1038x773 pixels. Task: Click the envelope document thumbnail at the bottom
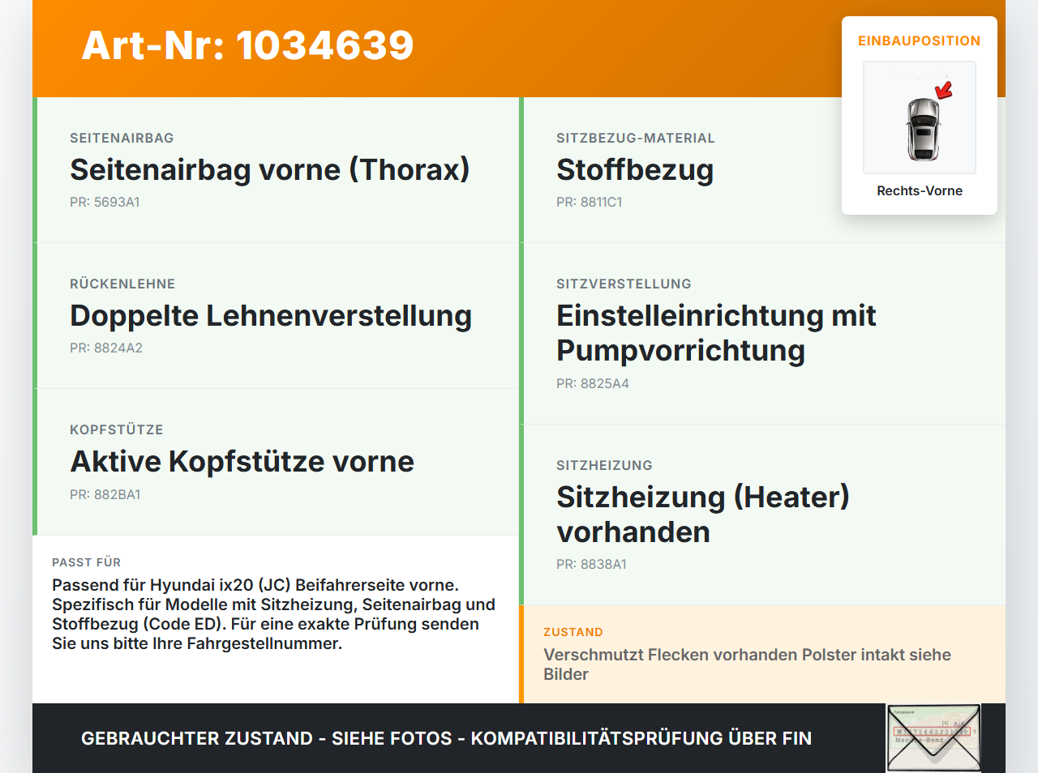tap(933, 738)
